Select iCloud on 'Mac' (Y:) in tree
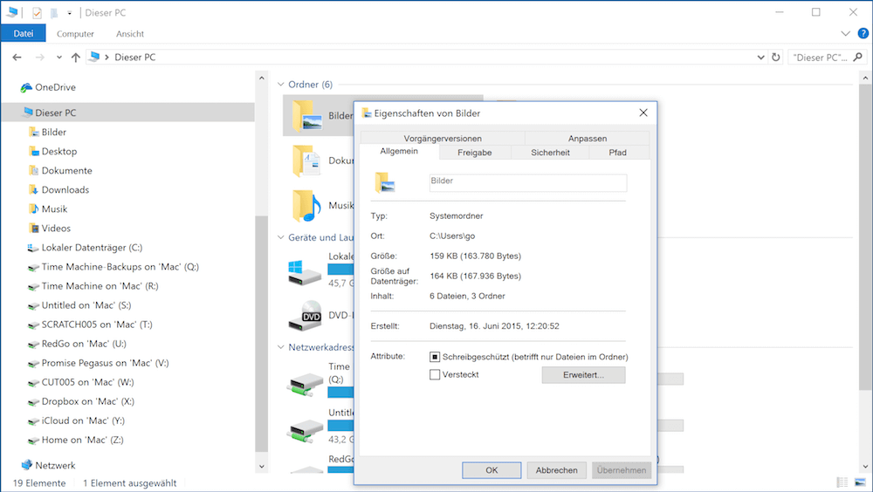The image size is (873, 492). click(x=83, y=420)
